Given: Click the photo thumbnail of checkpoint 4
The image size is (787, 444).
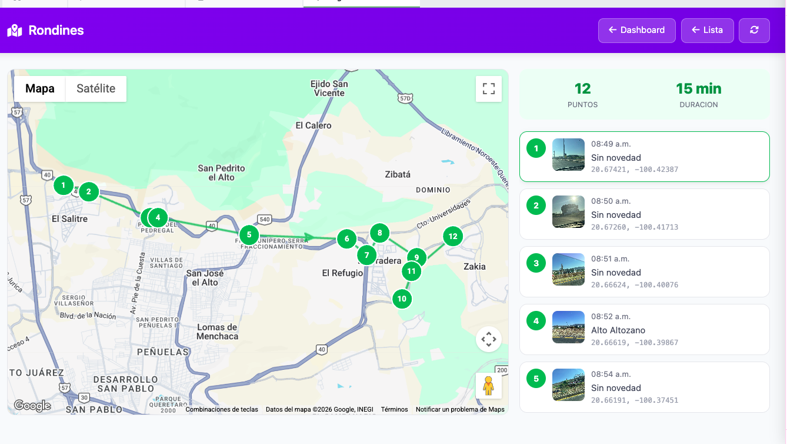Looking at the screenshot, I should pos(568,327).
